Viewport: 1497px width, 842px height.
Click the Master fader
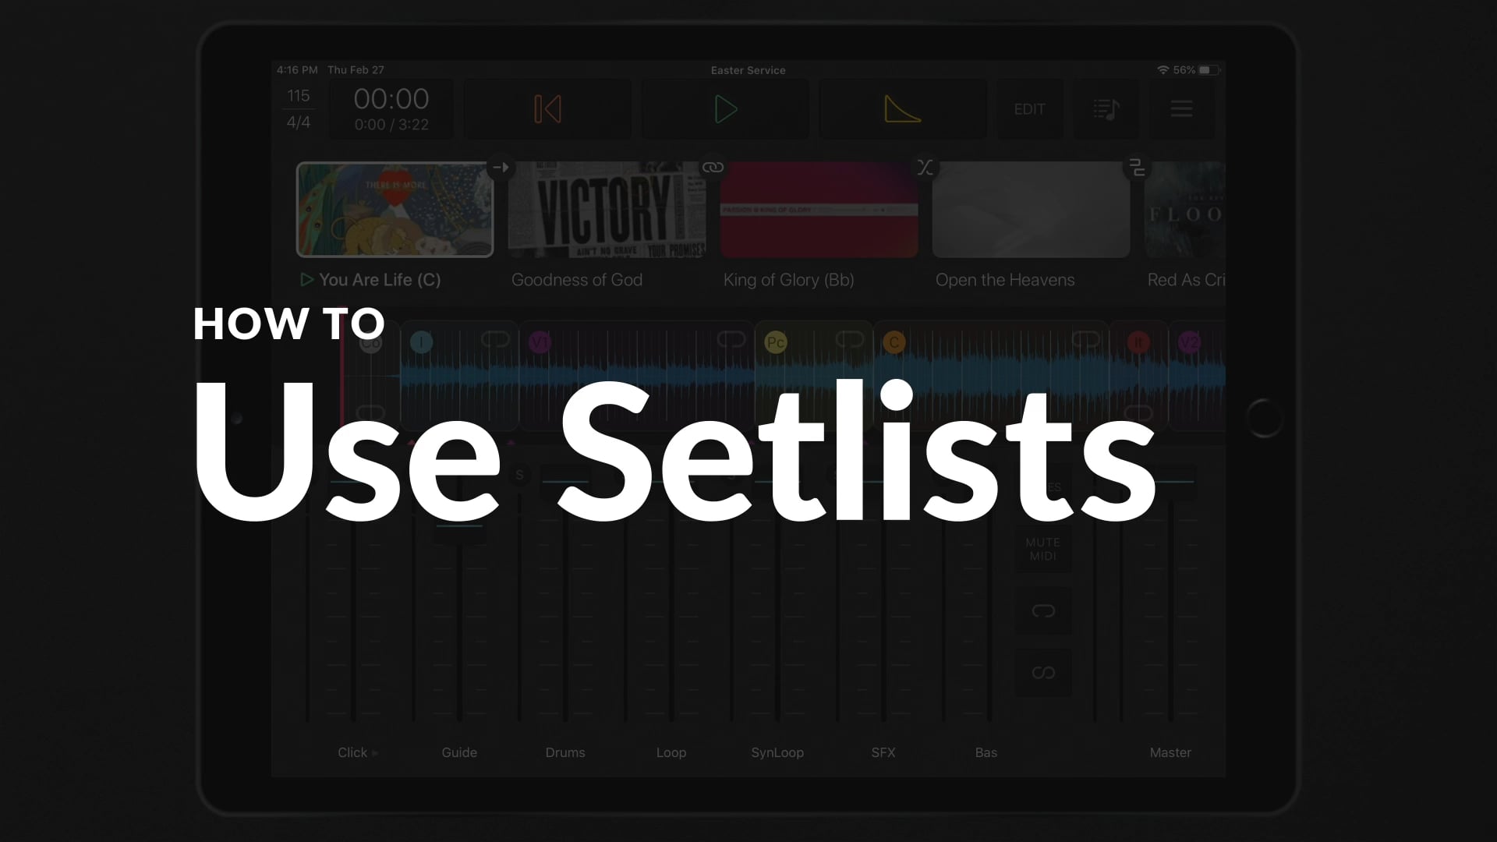[1170, 600]
